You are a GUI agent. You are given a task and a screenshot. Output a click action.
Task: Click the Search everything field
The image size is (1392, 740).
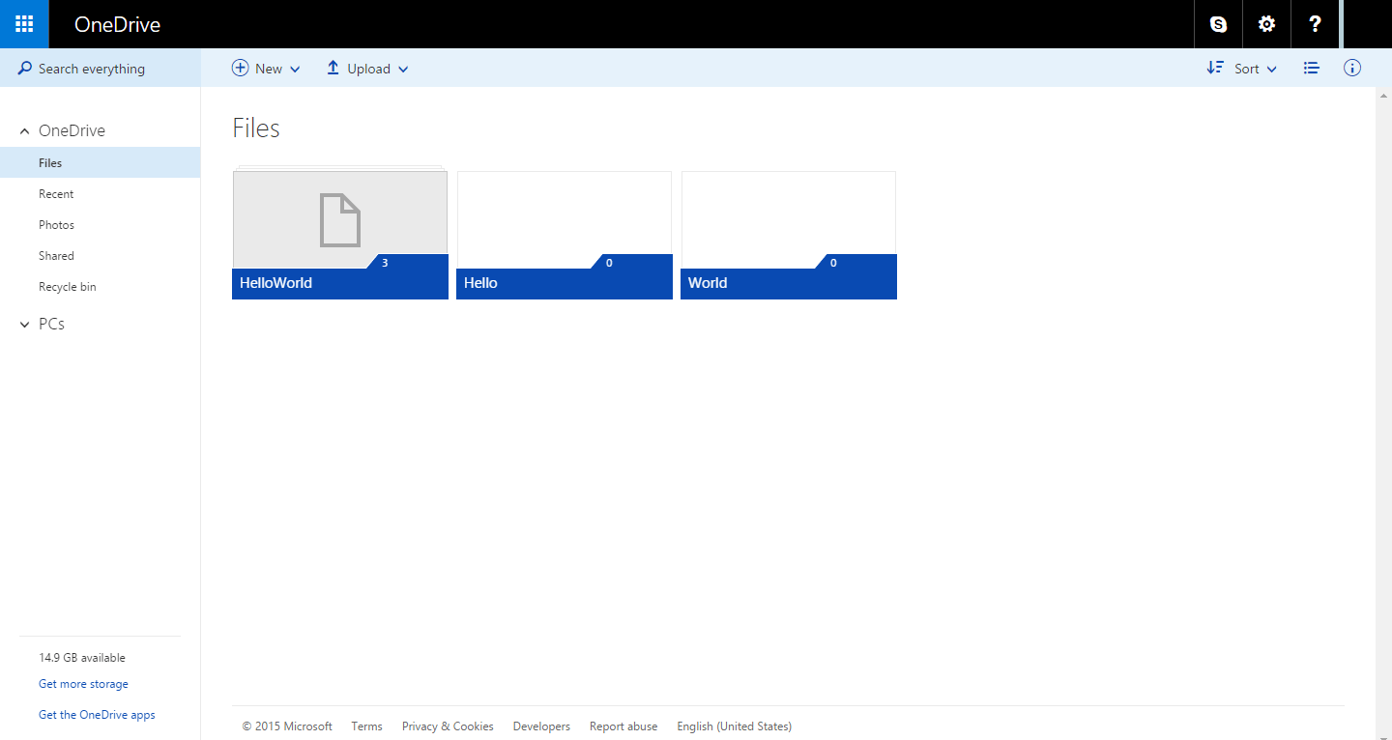point(100,69)
